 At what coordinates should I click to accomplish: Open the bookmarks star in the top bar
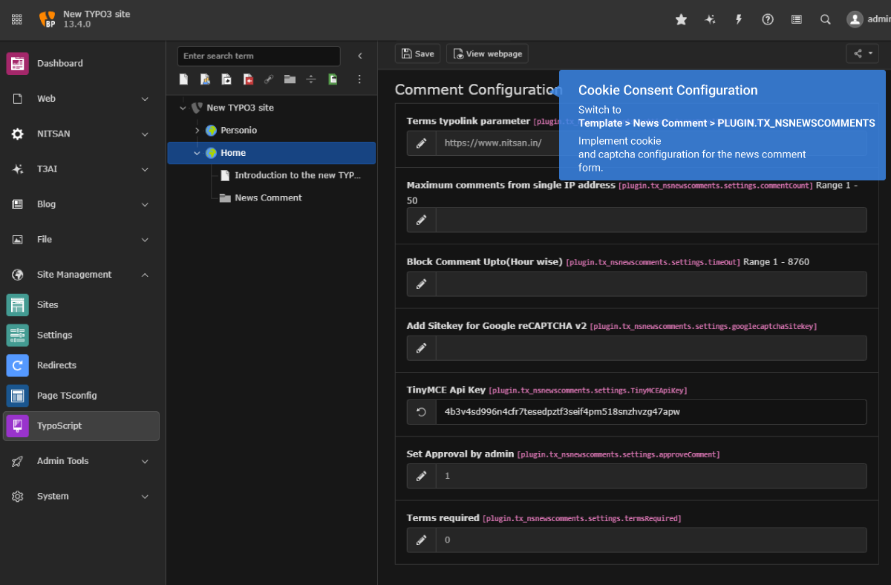681,19
